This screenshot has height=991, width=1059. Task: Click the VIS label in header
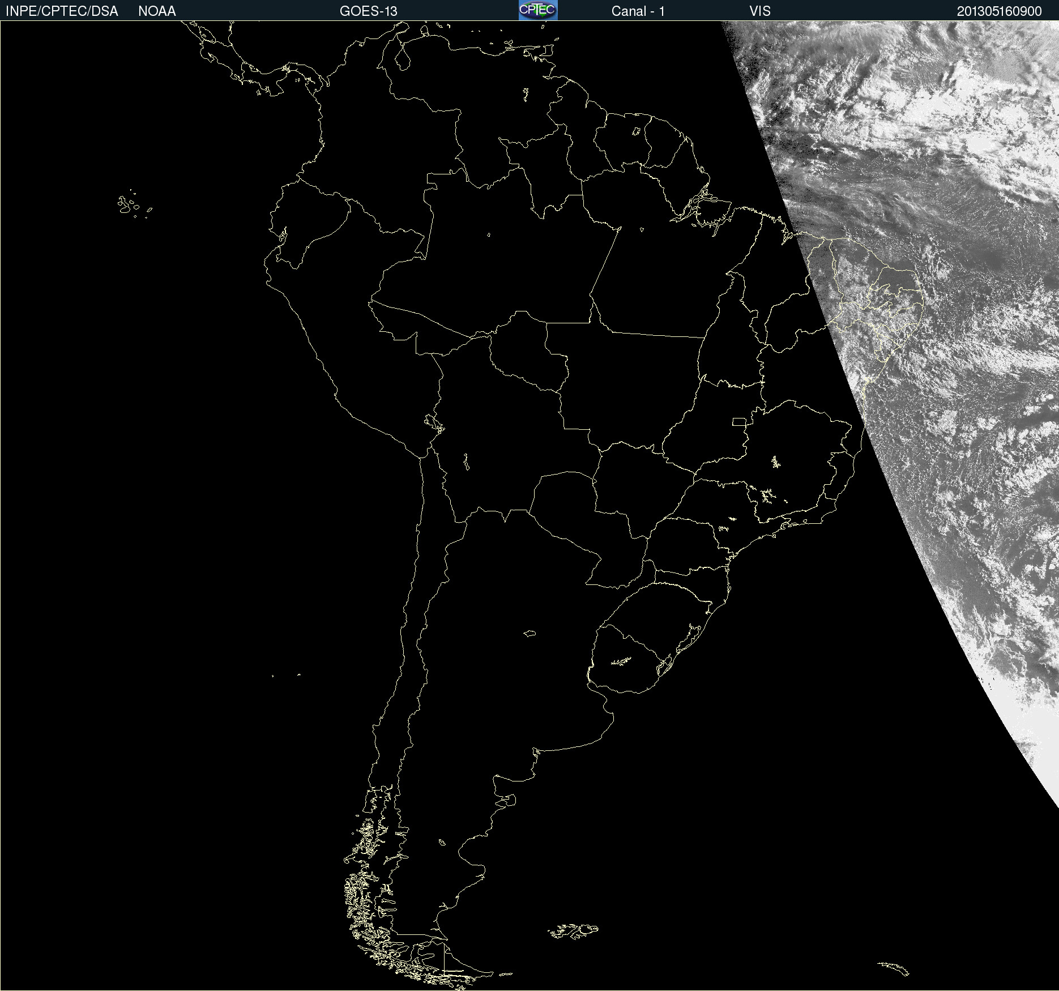tap(760, 11)
